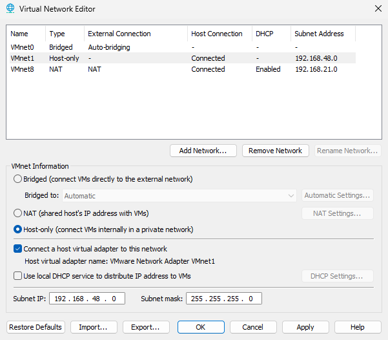The image size is (388, 340).
Task: Uncheck Connect a host virtual adapter
Action: [x=17, y=249]
